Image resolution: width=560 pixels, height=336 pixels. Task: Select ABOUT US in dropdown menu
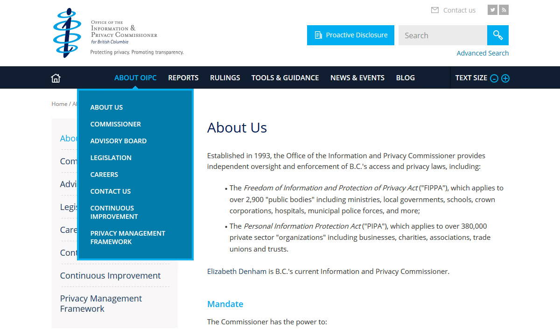(106, 107)
